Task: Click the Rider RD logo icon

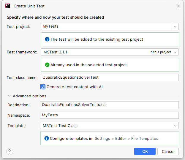Action: pos(8,6)
